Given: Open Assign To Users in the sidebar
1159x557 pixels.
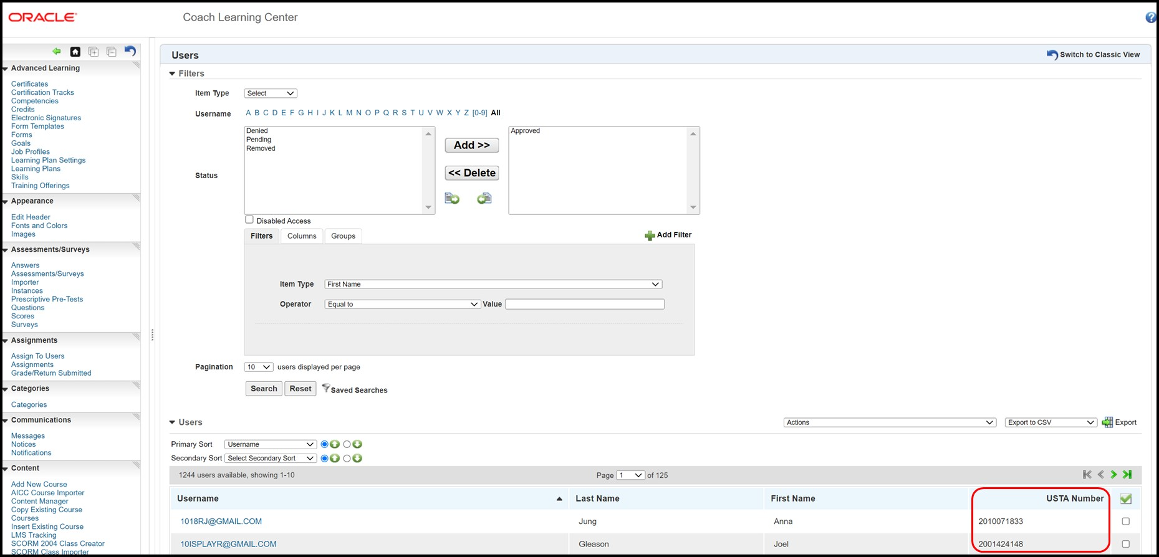Looking at the screenshot, I should [37, 356].
